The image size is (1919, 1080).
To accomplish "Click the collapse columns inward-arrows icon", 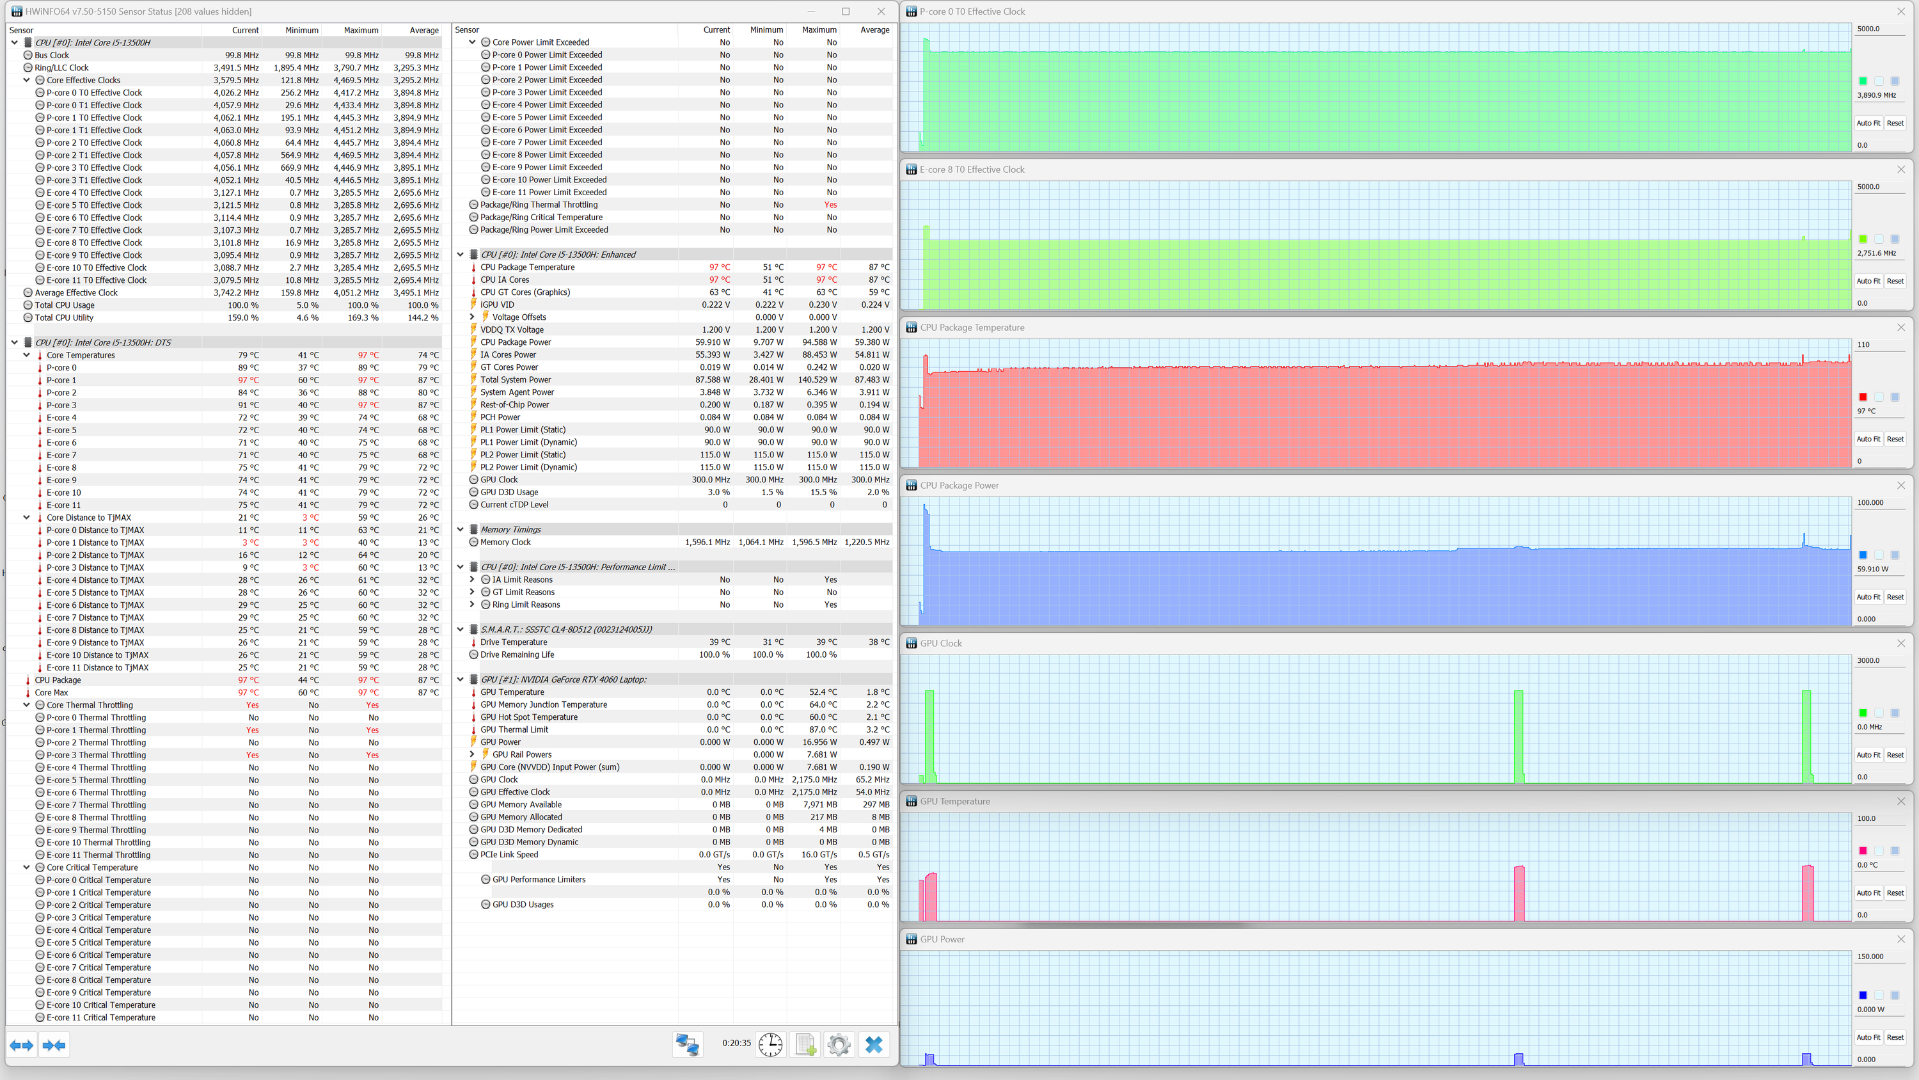I will pyautogui.click(x=54, y=1045).
